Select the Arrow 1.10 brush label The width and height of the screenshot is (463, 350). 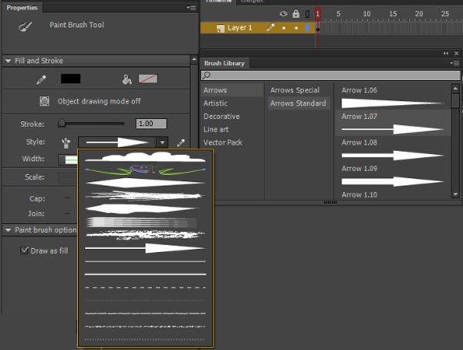click(x=360, y=195)
